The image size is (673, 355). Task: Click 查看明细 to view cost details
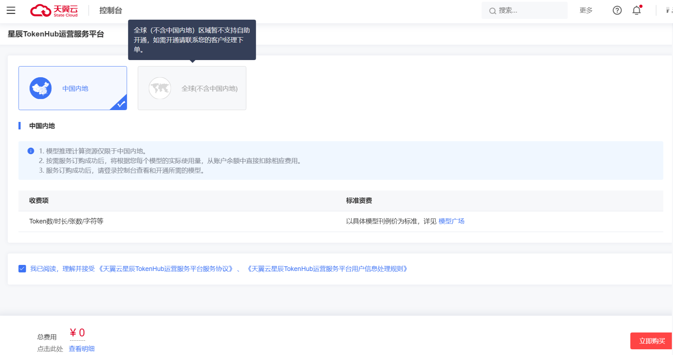(x=82, y=349)
